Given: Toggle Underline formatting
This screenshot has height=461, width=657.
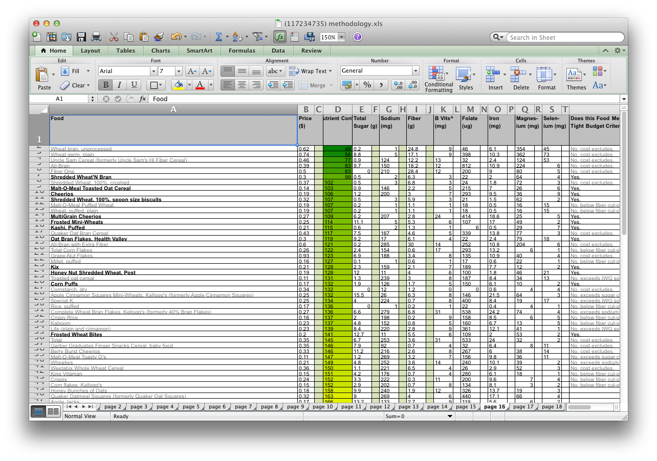Looking at the screenshot, I should [134, 85].
